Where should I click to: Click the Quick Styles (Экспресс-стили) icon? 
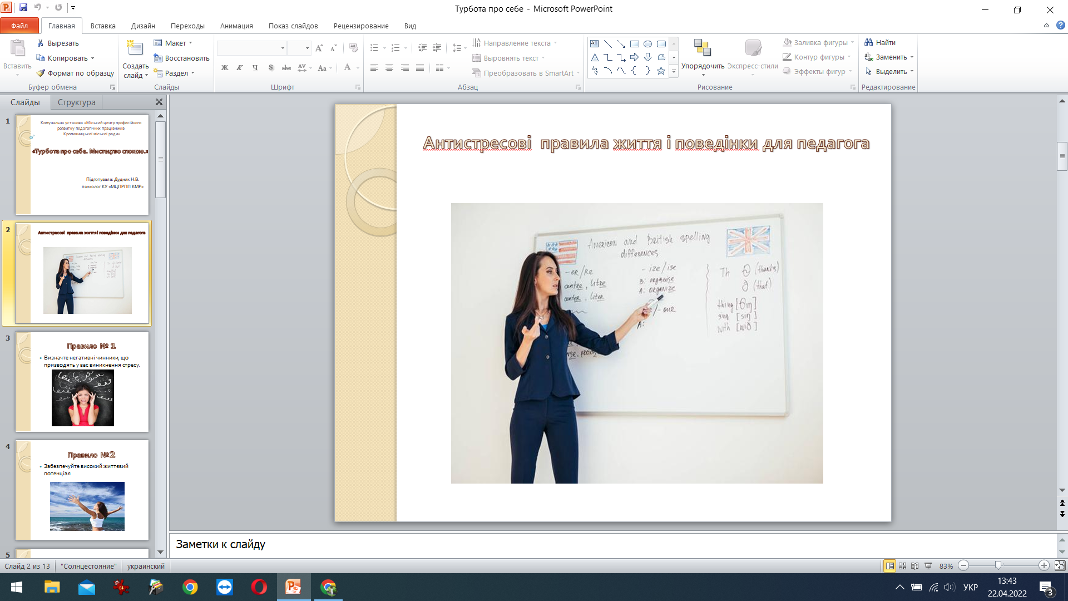pyautogui.click(x=753, y=48)
